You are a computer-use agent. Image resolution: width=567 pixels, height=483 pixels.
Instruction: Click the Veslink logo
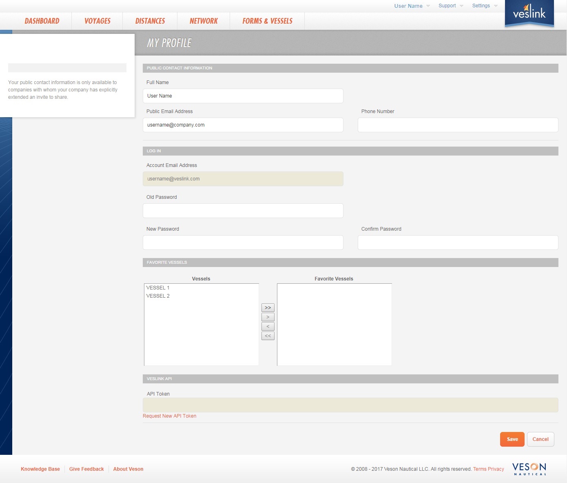pyautogui.click(x=529, y=13)
